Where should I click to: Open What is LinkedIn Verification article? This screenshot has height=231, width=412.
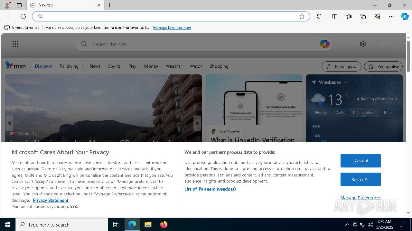point(253,140)
